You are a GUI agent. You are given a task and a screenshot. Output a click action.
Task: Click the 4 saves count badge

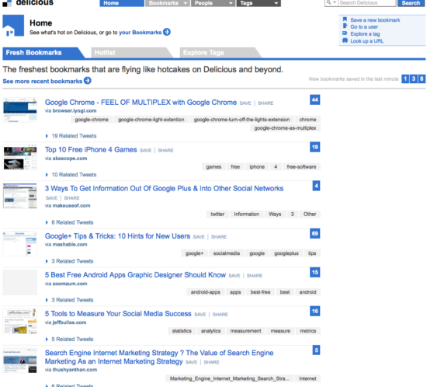click(x=316, y=187)
